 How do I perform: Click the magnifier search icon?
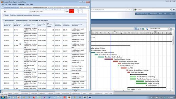click(170, 10)
